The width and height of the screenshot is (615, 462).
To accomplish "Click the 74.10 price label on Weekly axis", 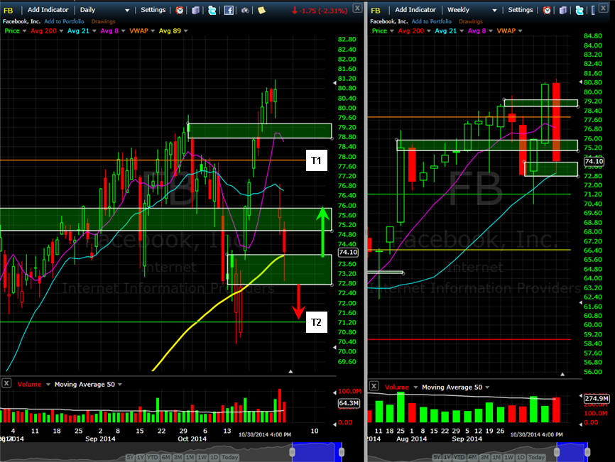I will 594,161.
